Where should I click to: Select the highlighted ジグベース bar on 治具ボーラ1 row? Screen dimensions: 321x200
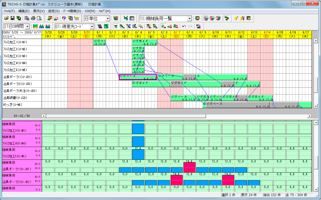pos(138,77)
